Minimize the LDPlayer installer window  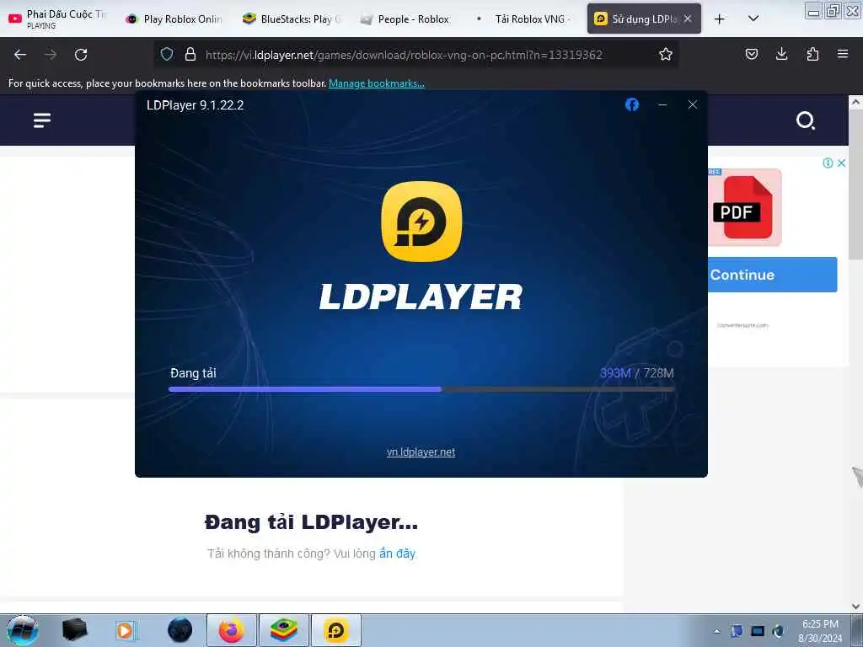pos(662,104)
